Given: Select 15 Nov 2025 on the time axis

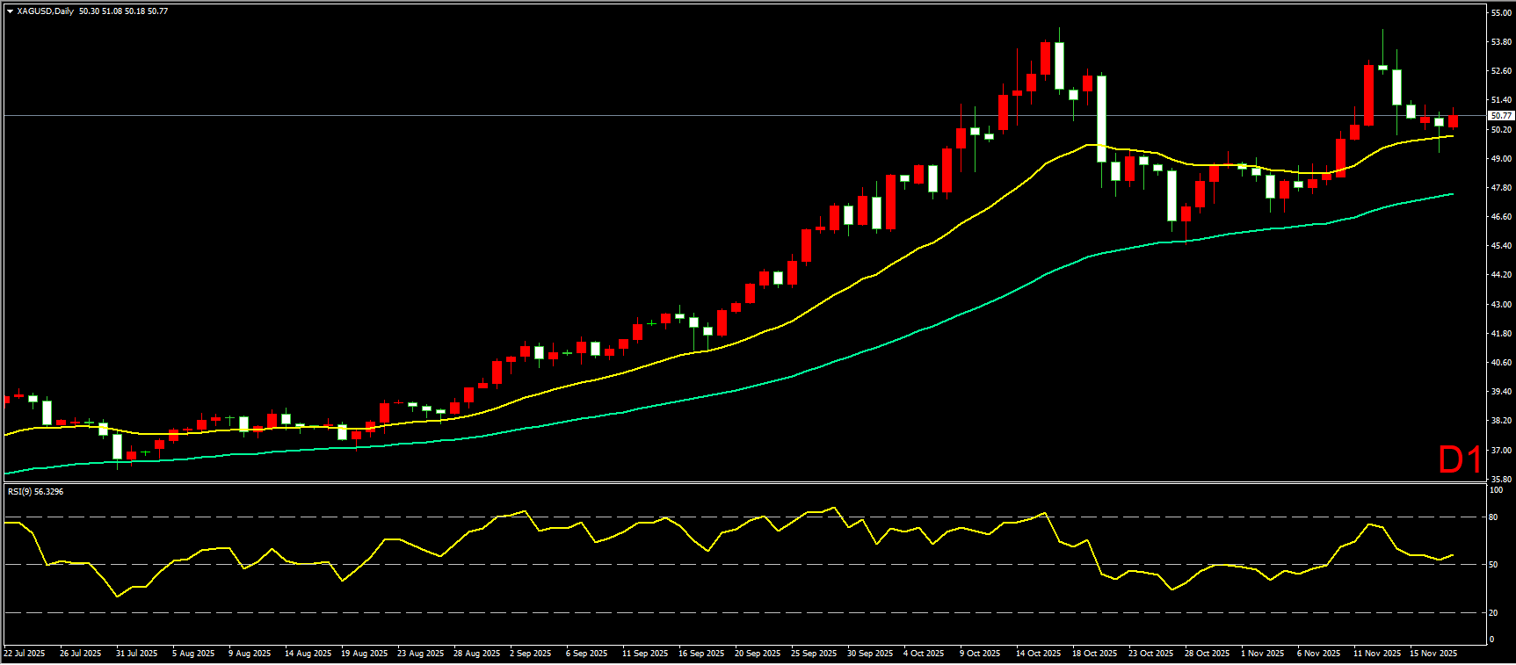Looking at the screenshot, I should pyautogui.click(x=1433, y=654).
